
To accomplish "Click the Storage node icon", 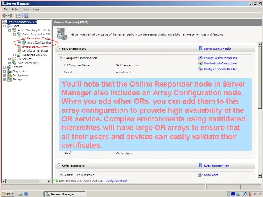I will tap(9, 79).
